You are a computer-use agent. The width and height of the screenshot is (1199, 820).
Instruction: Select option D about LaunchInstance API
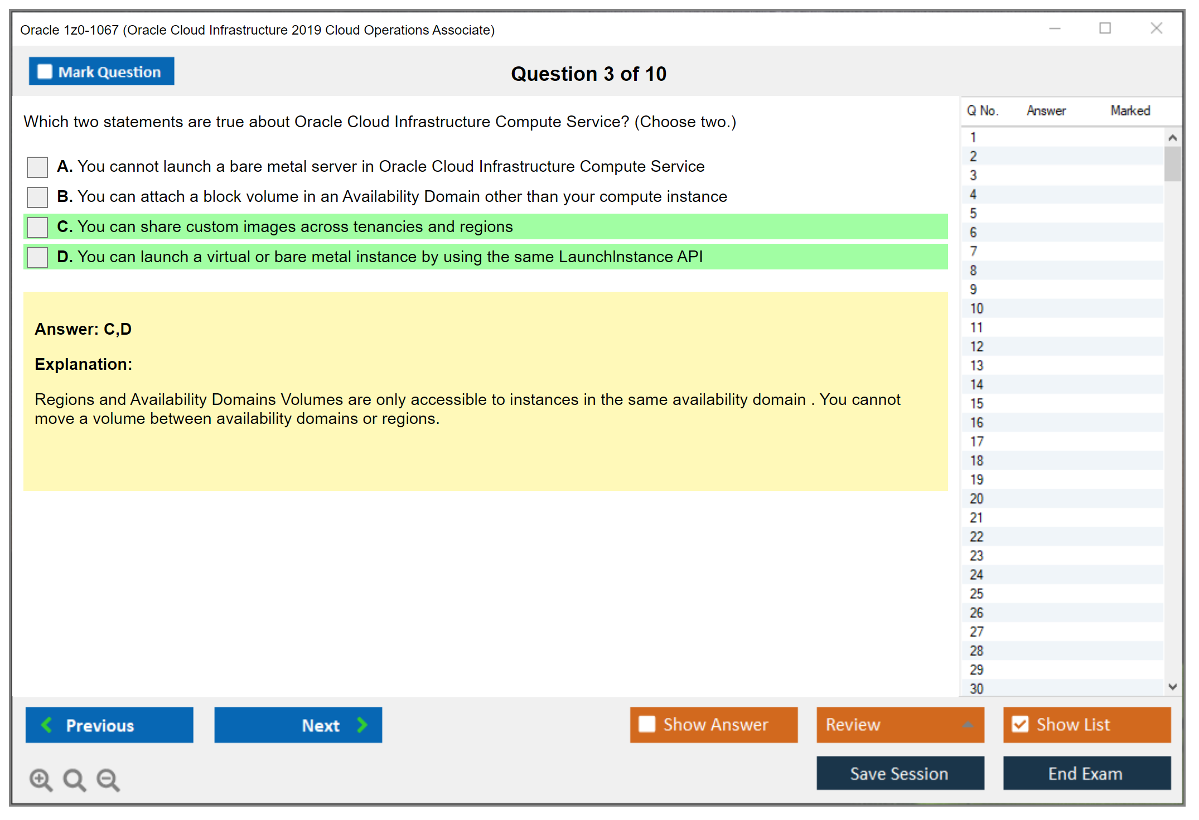(x=37, y=257)
